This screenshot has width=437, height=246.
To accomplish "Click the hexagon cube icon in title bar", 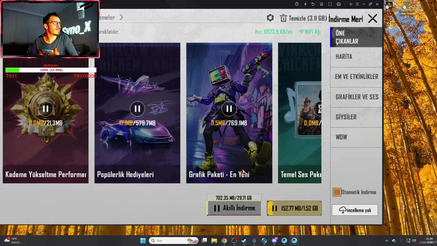I will pos(339,4).
